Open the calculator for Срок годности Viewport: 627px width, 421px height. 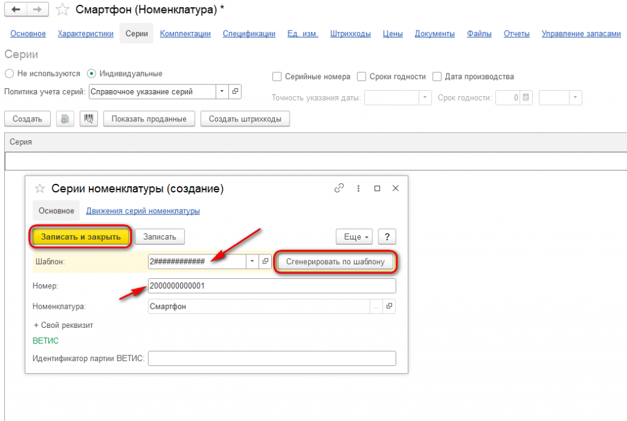[526, 97]
